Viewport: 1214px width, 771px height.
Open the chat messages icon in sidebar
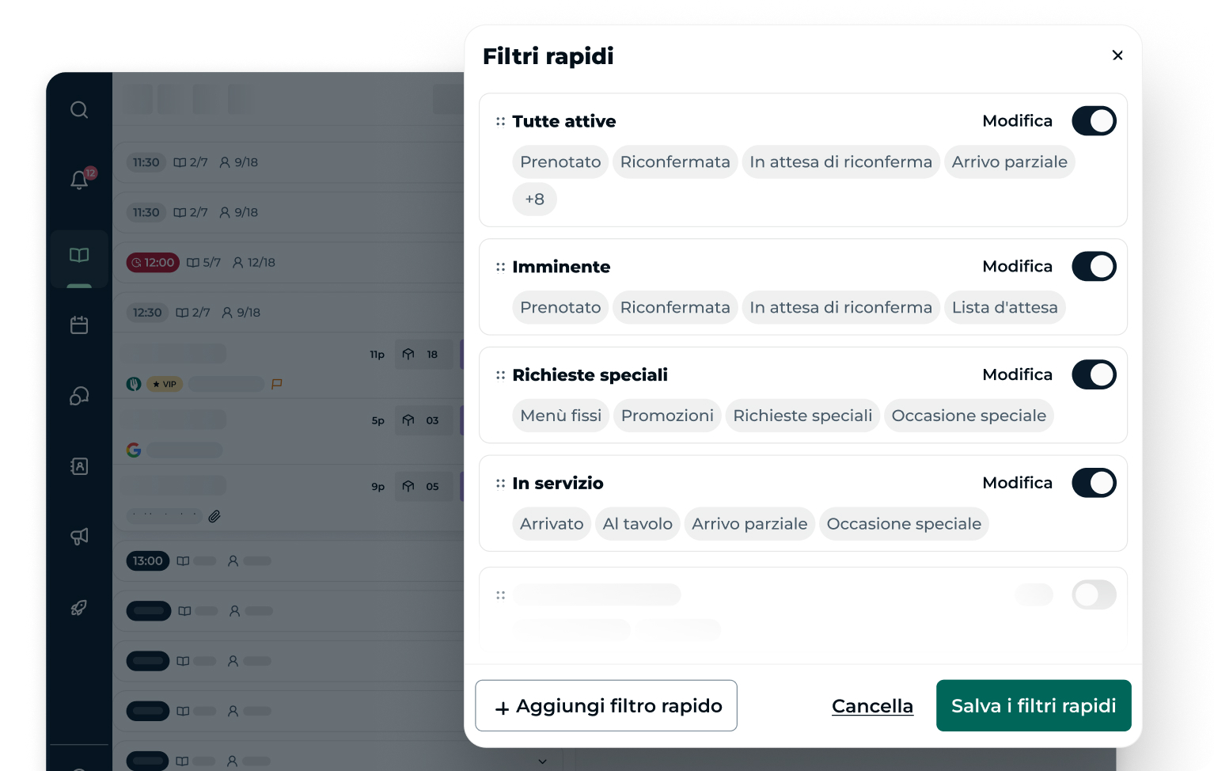(x=79, y=396)
